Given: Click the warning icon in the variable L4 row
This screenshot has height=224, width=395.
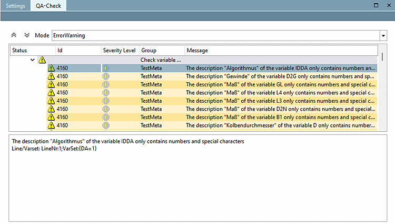Looking at the screenshot, I should click(x=51, y=92).
